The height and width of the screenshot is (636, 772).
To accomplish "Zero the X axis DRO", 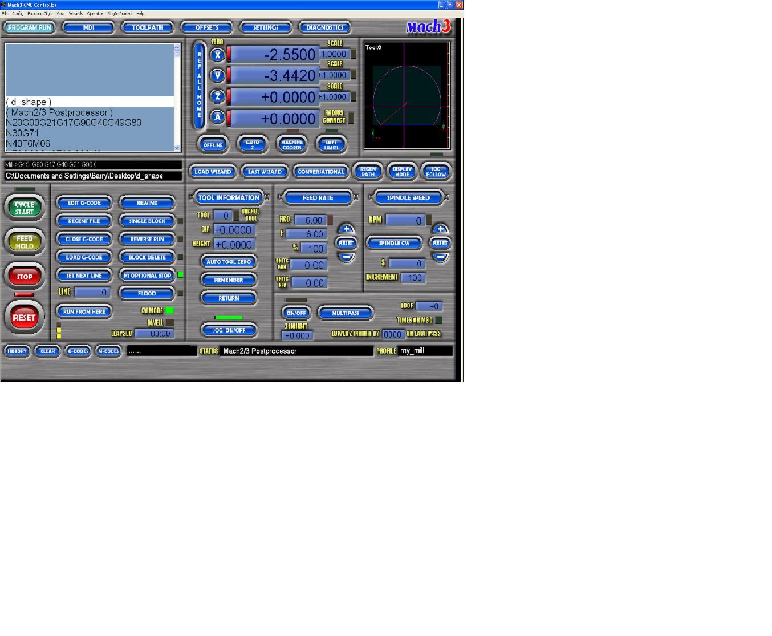I will tap(217, 55).
